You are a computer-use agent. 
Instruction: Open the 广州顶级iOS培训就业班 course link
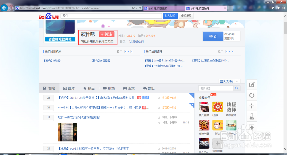point(164,66)
